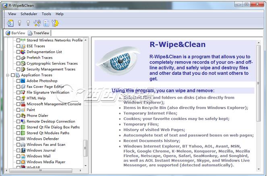Check the Application Traces group checkbox
The image size is (267, 176).
[x=13, y=75]
